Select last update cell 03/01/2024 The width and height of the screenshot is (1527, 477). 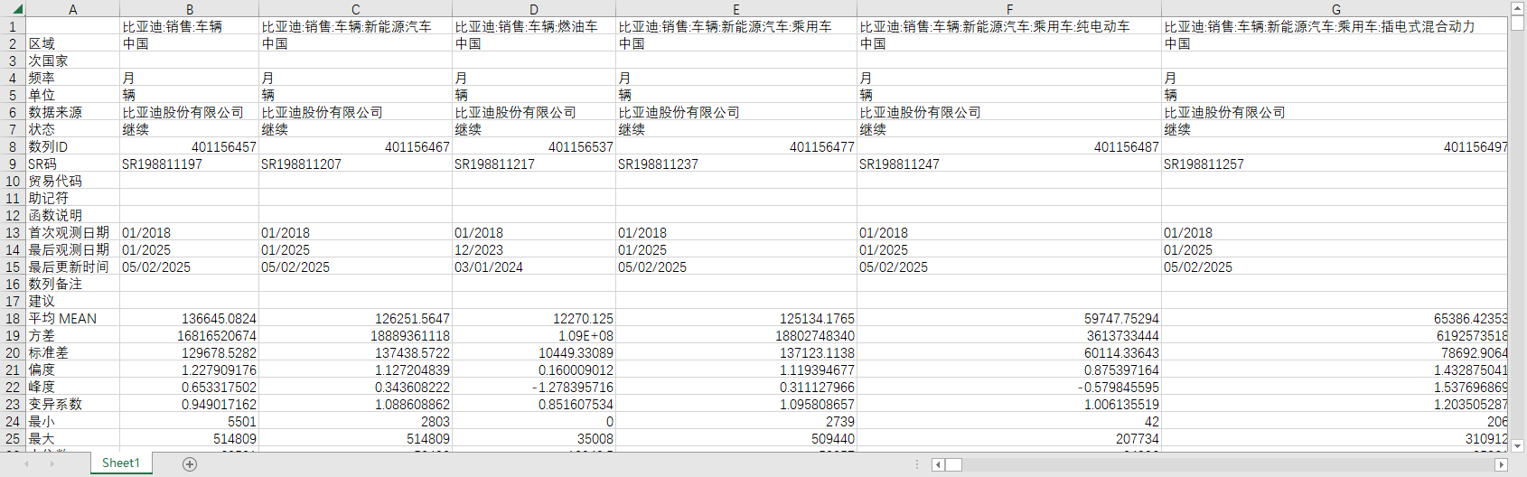pyautogui.click(x=534, y=267)
